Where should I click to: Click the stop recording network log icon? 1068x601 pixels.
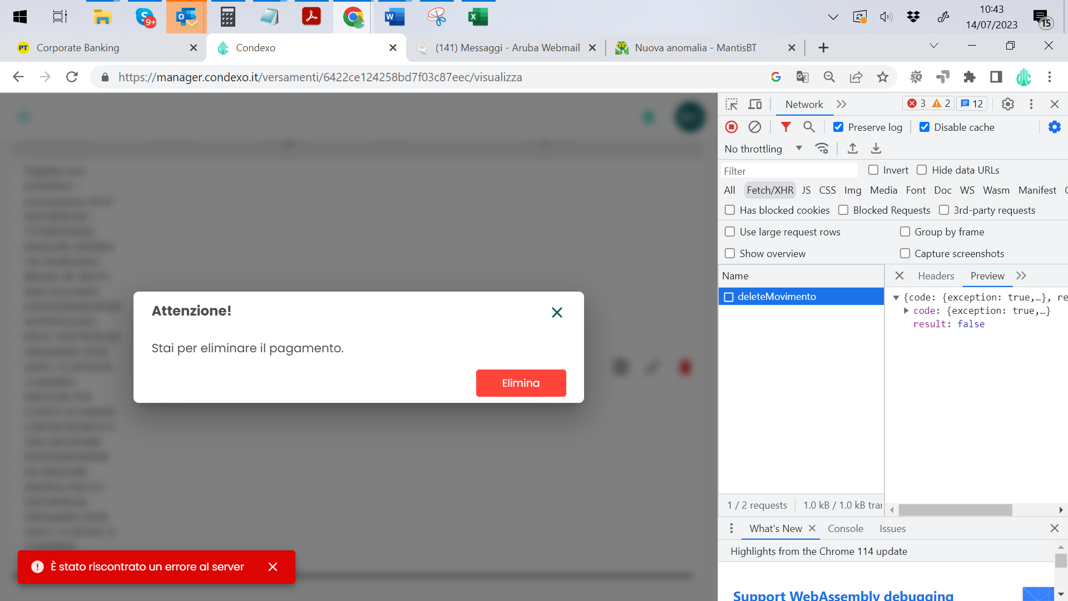(x=731, y=127)
